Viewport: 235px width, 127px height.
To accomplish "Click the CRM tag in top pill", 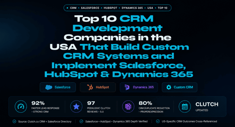I will [x=73, y=8].
